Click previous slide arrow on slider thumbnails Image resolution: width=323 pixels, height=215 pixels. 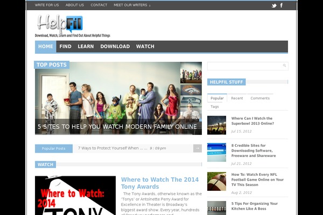tap(182, 81)
